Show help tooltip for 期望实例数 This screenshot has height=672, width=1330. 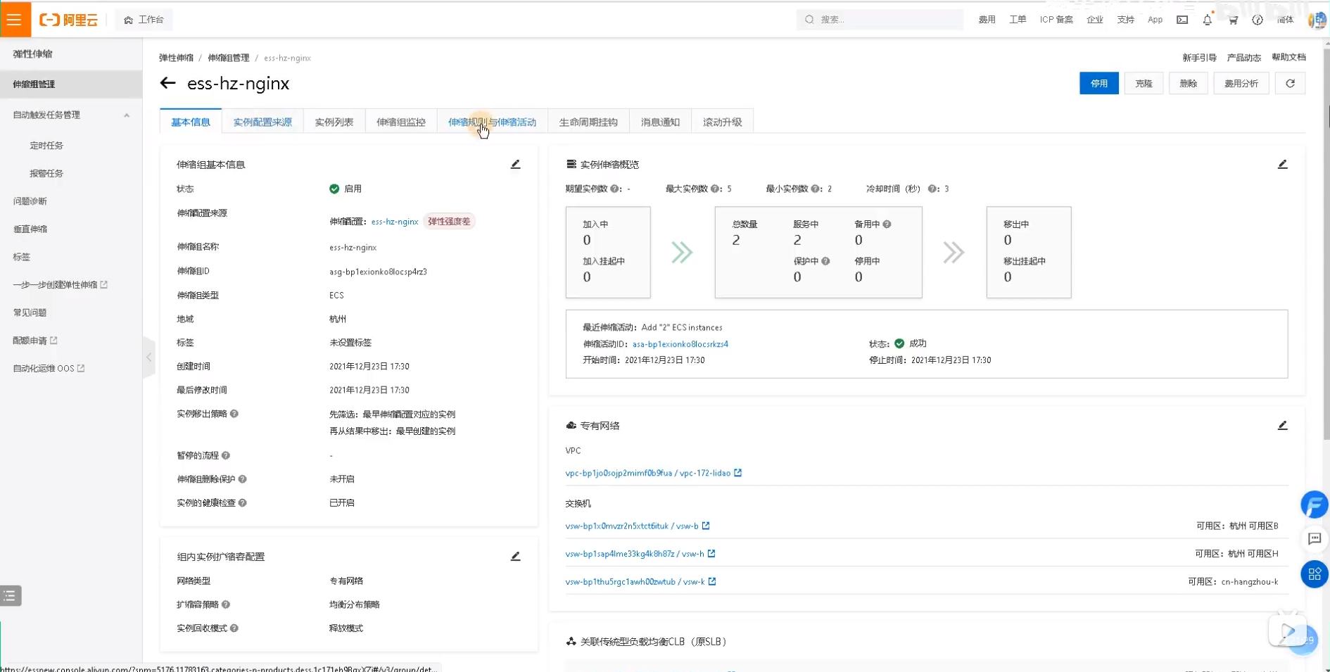(x=615, y=189)
